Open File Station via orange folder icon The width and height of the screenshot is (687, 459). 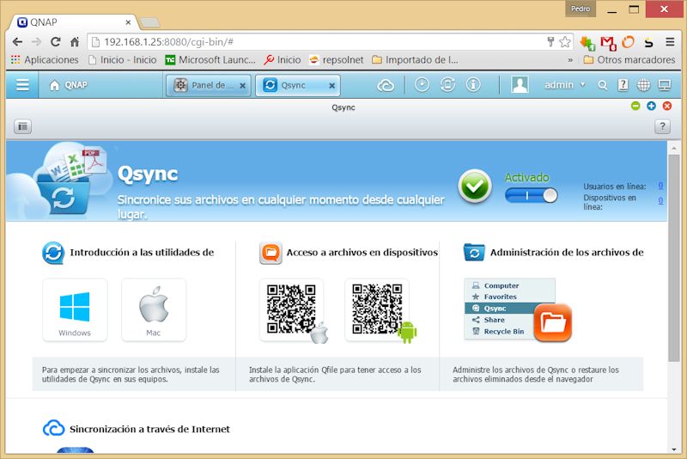(x=553, y=321)
